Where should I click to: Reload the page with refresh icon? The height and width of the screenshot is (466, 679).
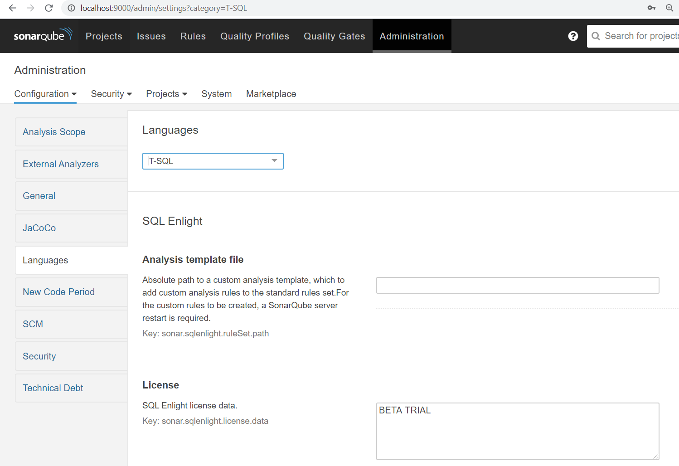tap(49, 8)
